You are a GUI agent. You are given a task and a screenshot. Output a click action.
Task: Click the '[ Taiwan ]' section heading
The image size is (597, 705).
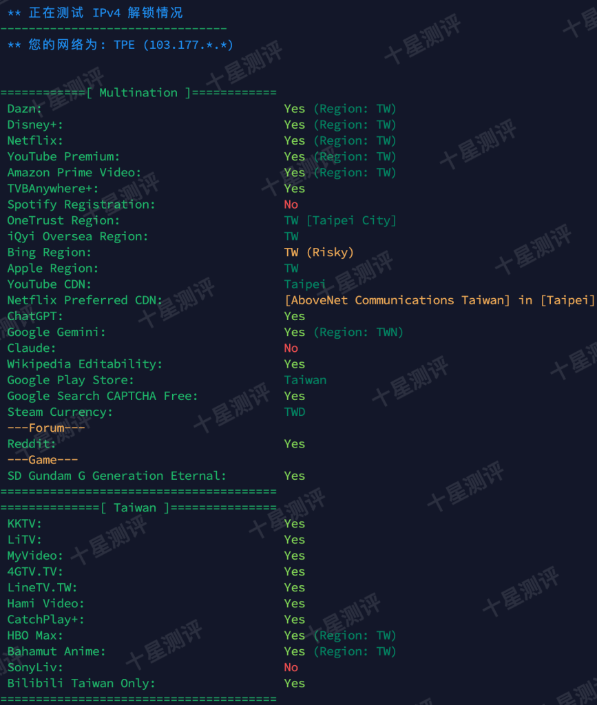click(135, 507)
